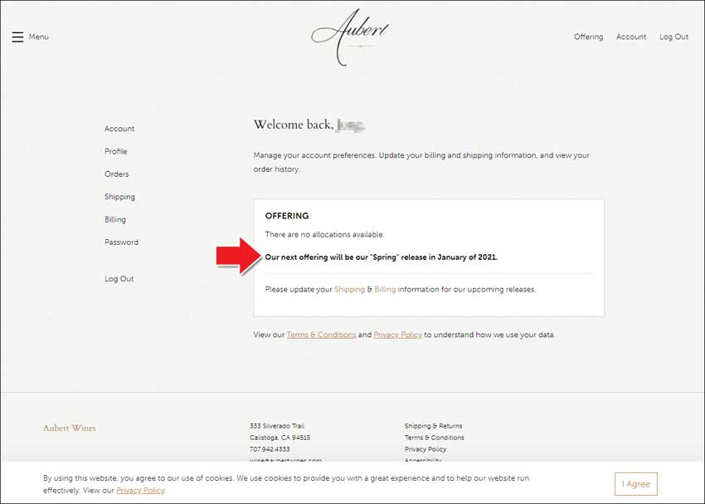
Task: Click 'There are no allocations available' text
Action: click(324, 234)
